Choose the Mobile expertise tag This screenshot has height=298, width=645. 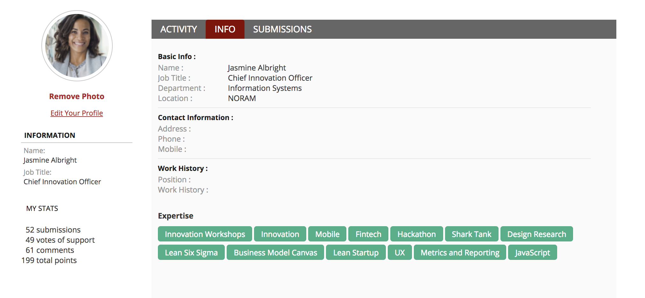[x=327, y=234]
